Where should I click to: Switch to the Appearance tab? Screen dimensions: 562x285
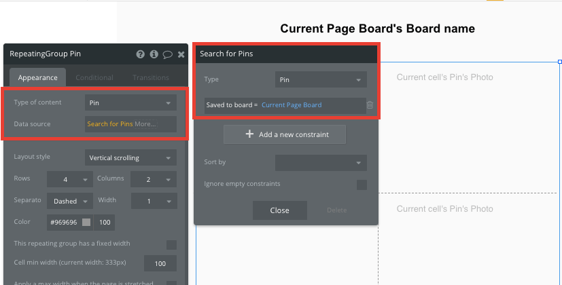[x=37, y=77]
